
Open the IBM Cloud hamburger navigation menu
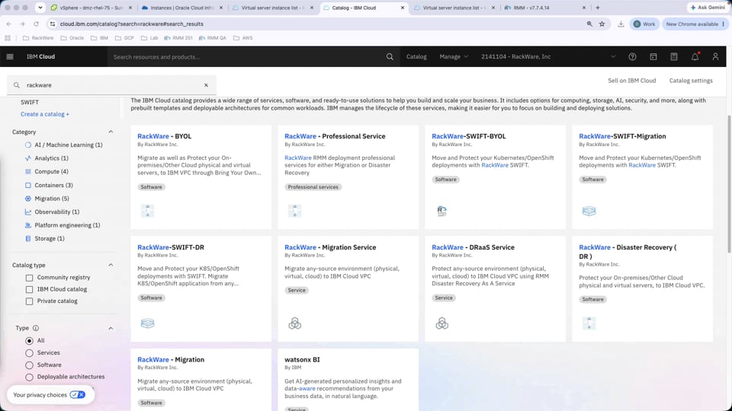[10, 56]
